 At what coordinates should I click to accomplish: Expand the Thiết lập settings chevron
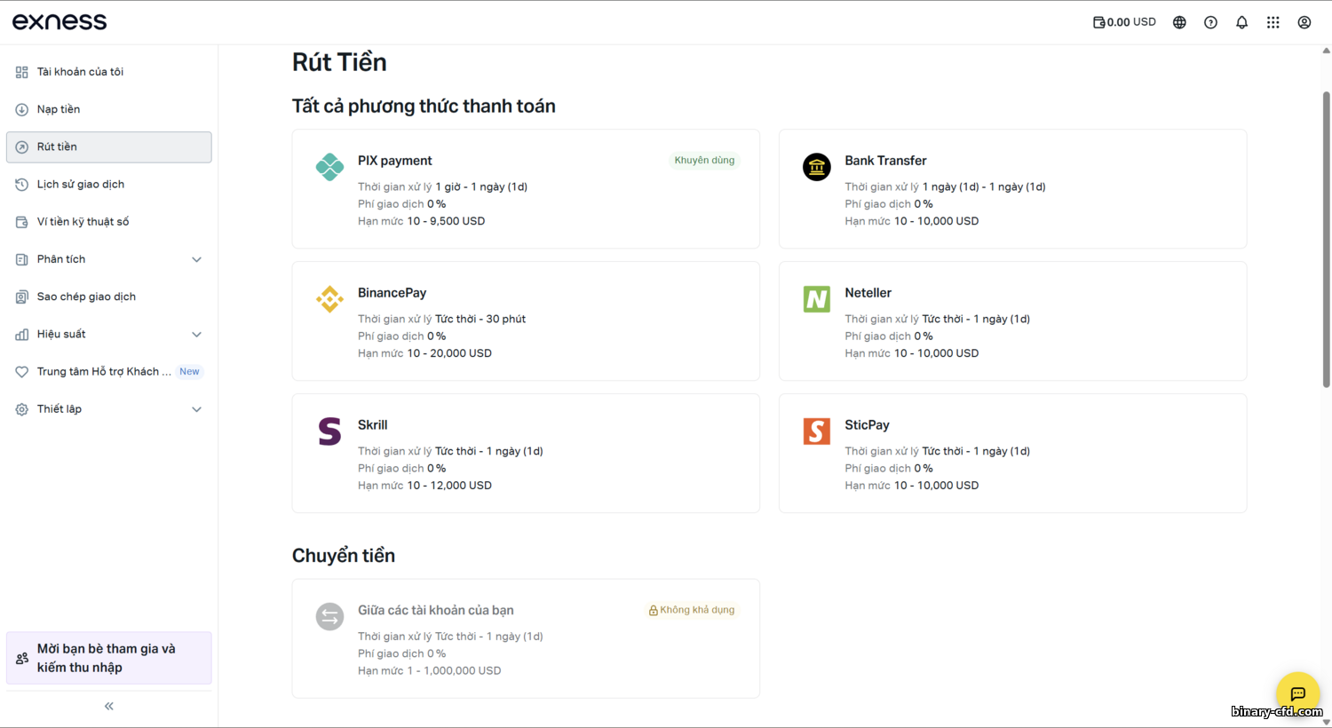[196, 409]
